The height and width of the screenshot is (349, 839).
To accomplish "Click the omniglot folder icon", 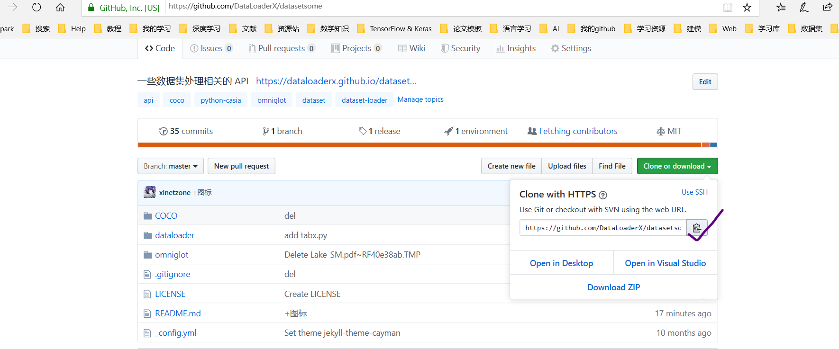I will [148, 255].
